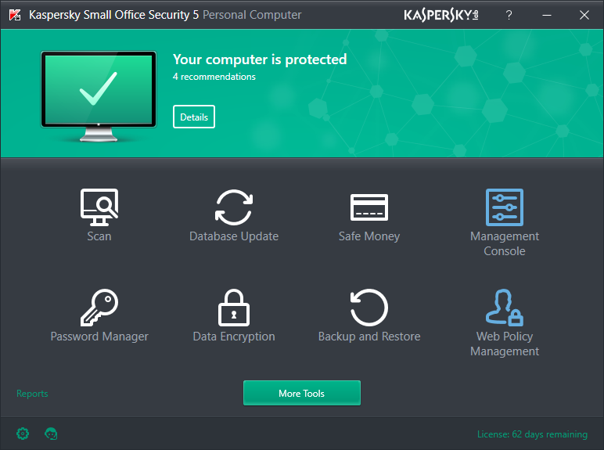Open Safe Money credit card icon
The height and width of the screenshot is (450, 604).
(369, 207)
